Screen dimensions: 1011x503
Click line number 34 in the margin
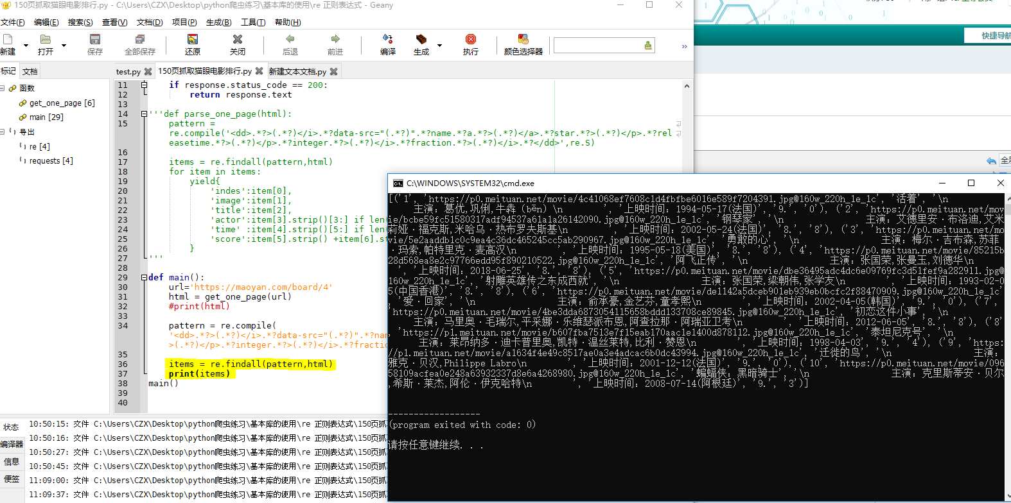(122, 325)
